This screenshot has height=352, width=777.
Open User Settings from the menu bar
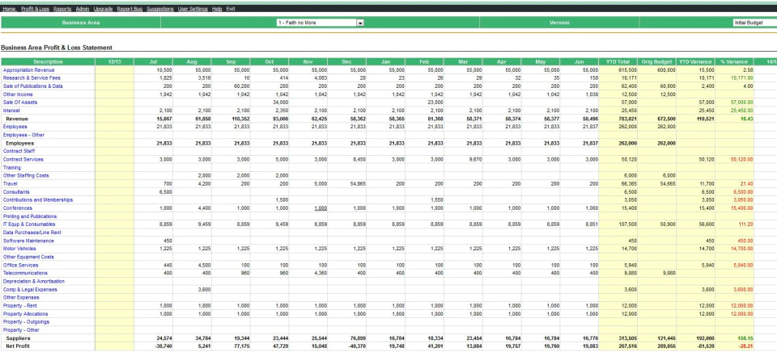[x=193, y=9]
